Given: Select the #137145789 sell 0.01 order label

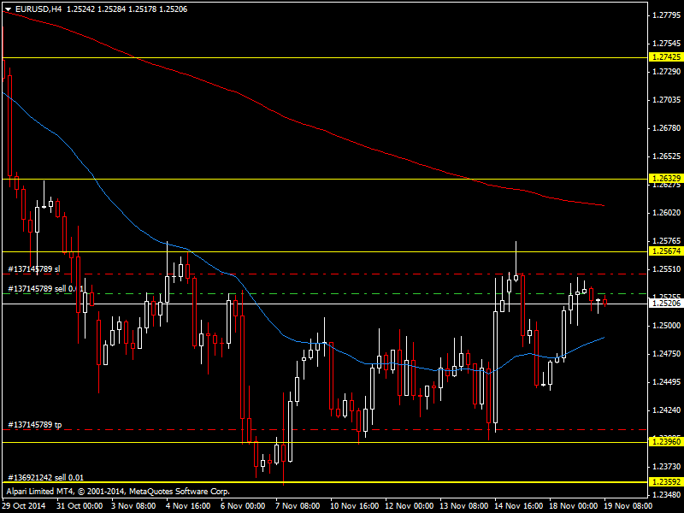Looking at the screenshot, I should click(x=46, y=289).
